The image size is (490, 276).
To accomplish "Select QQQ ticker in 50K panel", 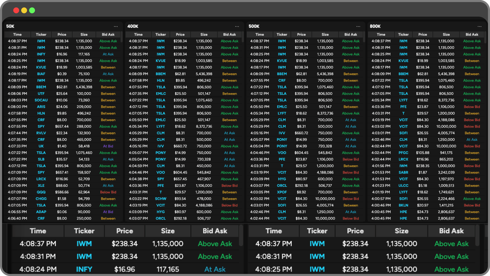I will click(x=41, y=192).
